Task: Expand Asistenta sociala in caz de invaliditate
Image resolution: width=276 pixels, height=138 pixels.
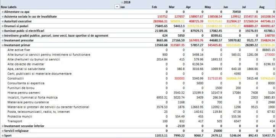Action: click(x=2, y=16)
